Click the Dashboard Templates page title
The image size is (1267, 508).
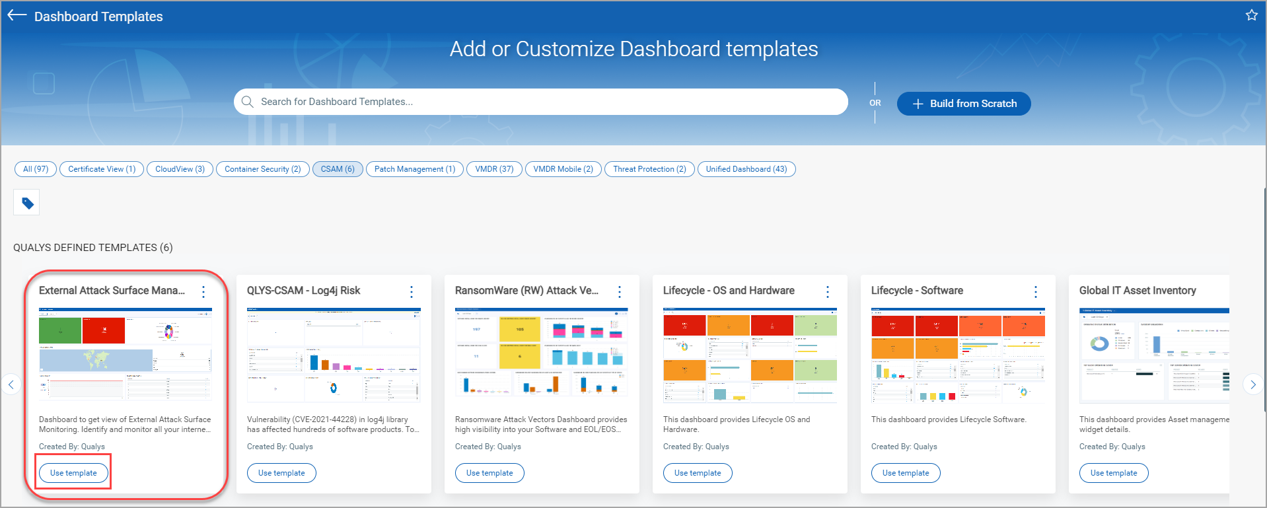pyautogui.click(x=98, y=17)
